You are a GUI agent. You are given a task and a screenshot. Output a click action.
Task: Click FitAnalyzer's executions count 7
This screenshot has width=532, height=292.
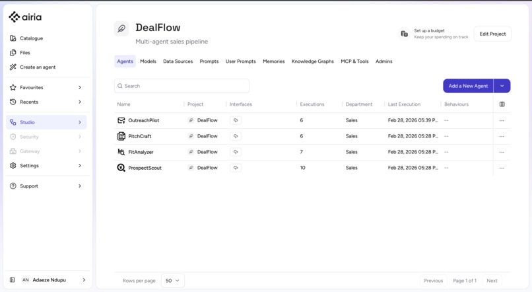[301, 152]
